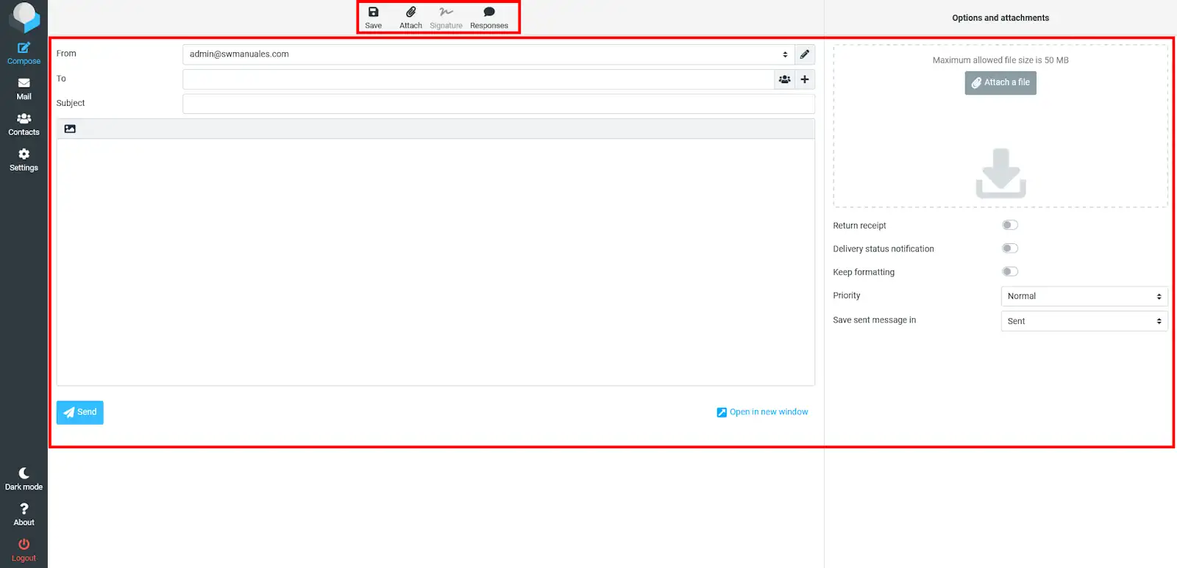The width and height of the screenshot is (1177, 568).
Task: Open the From sender address dropdown
Action: coord(488,54)
